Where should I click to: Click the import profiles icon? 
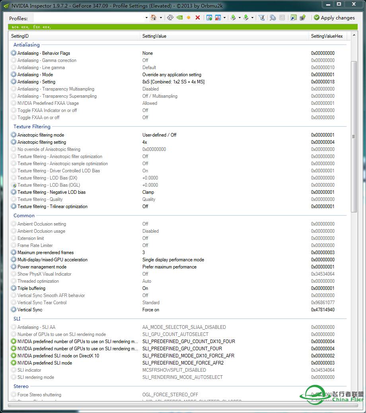coord(246,17)
